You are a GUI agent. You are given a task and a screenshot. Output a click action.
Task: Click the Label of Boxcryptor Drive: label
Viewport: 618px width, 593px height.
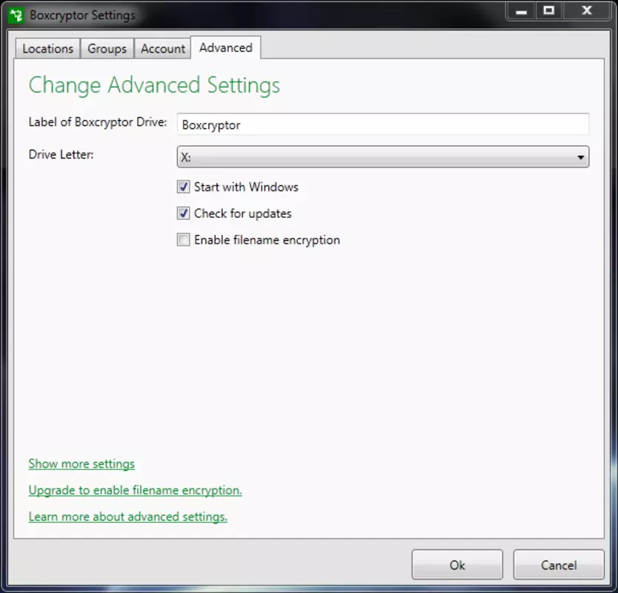[x=98, y=122]
